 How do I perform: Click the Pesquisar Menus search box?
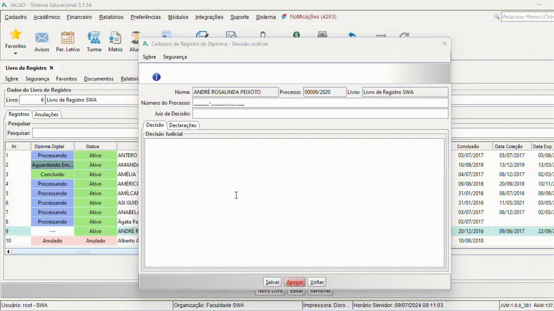coord(527,17)
